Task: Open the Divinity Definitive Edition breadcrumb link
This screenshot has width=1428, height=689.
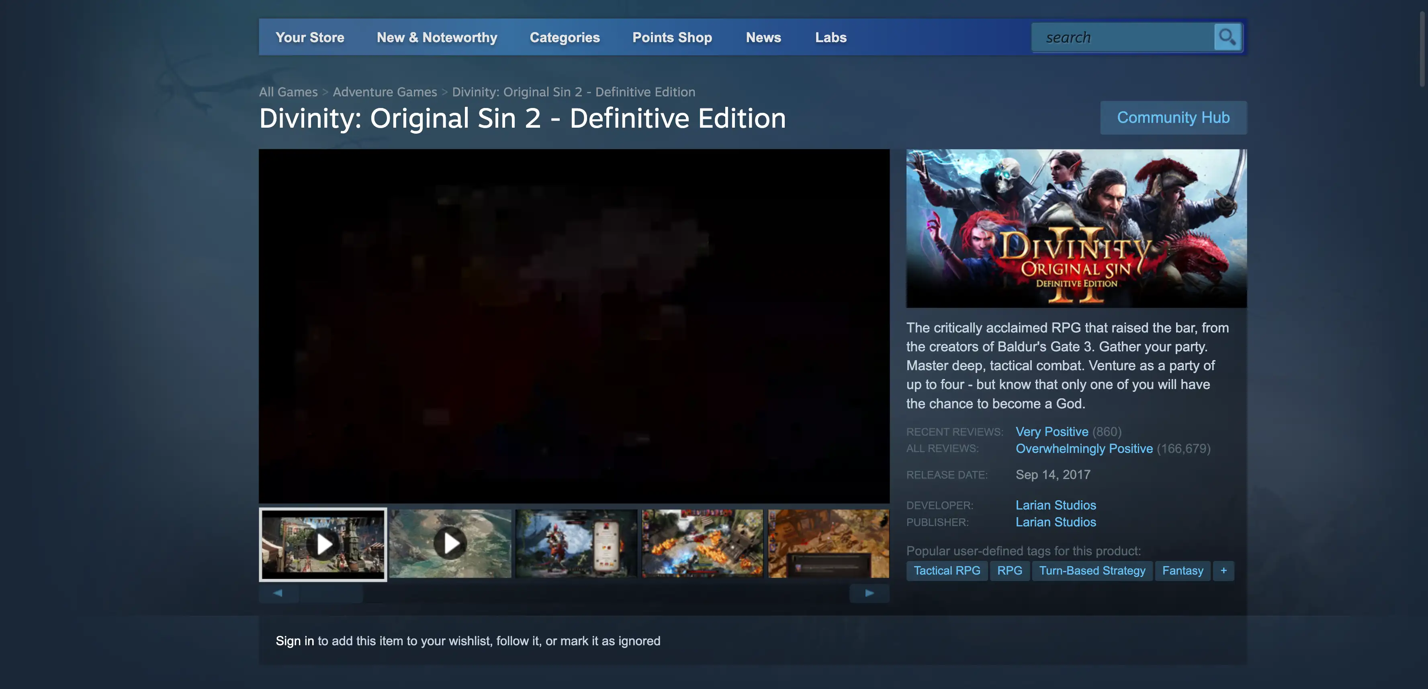Action: [573, 92]
